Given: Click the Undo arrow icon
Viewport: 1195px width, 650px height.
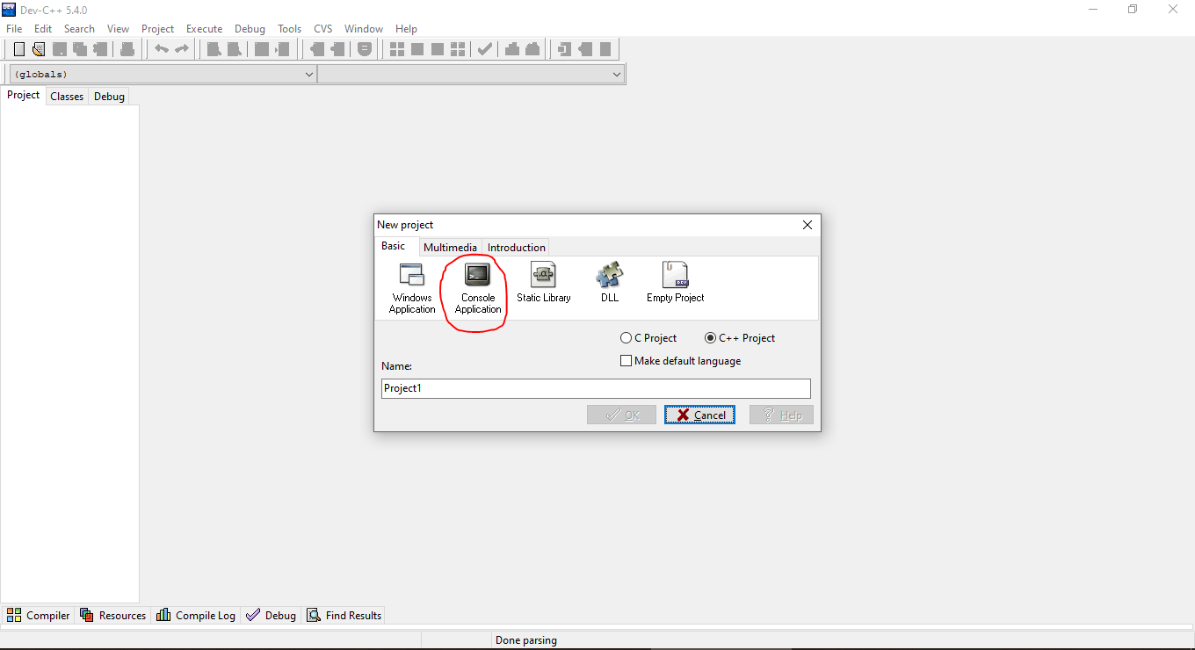Looking at the screenshot, I should [x=162, y=49].
